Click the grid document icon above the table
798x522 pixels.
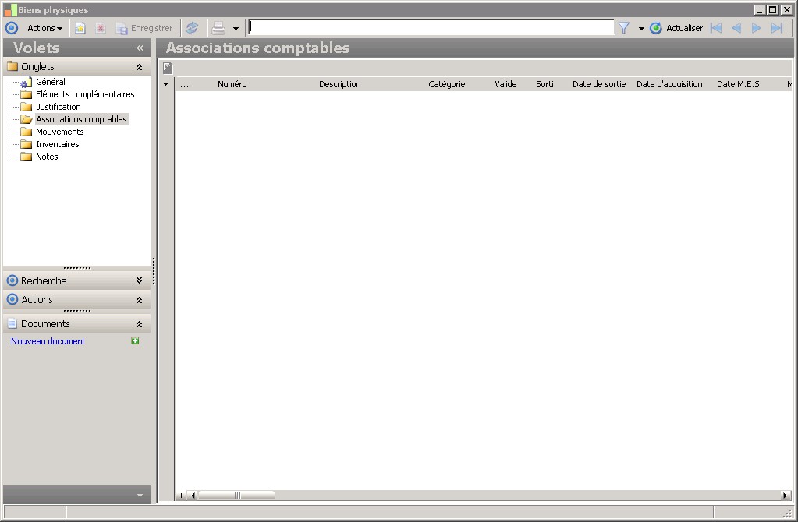168,68
